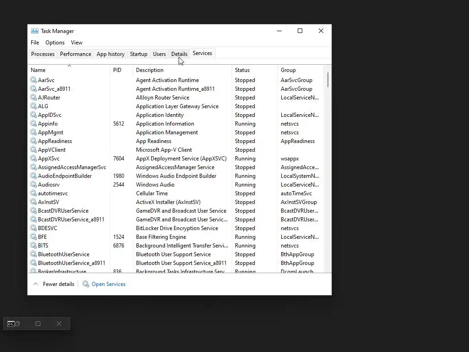Click the gear icon beside AJRouter
The height and width of the screenshot is (352, 469).
pos(33,97)
